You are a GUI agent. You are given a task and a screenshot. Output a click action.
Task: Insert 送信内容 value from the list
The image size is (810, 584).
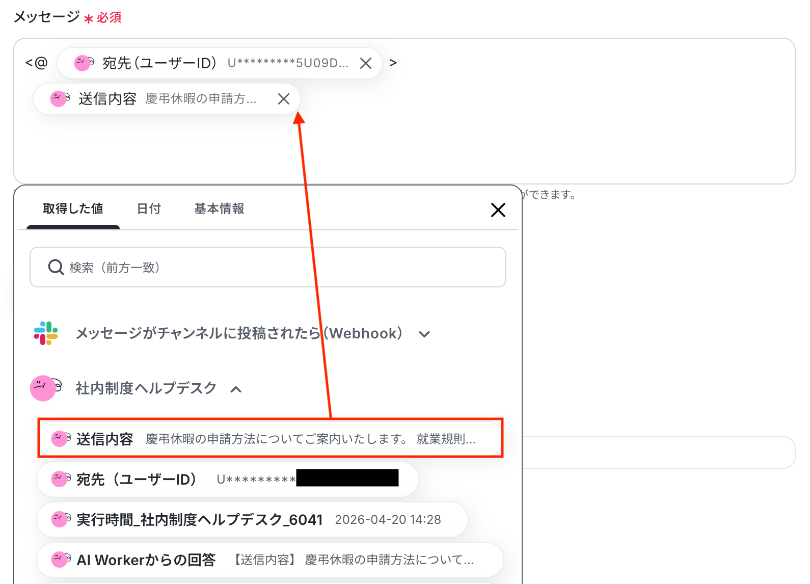270,438
